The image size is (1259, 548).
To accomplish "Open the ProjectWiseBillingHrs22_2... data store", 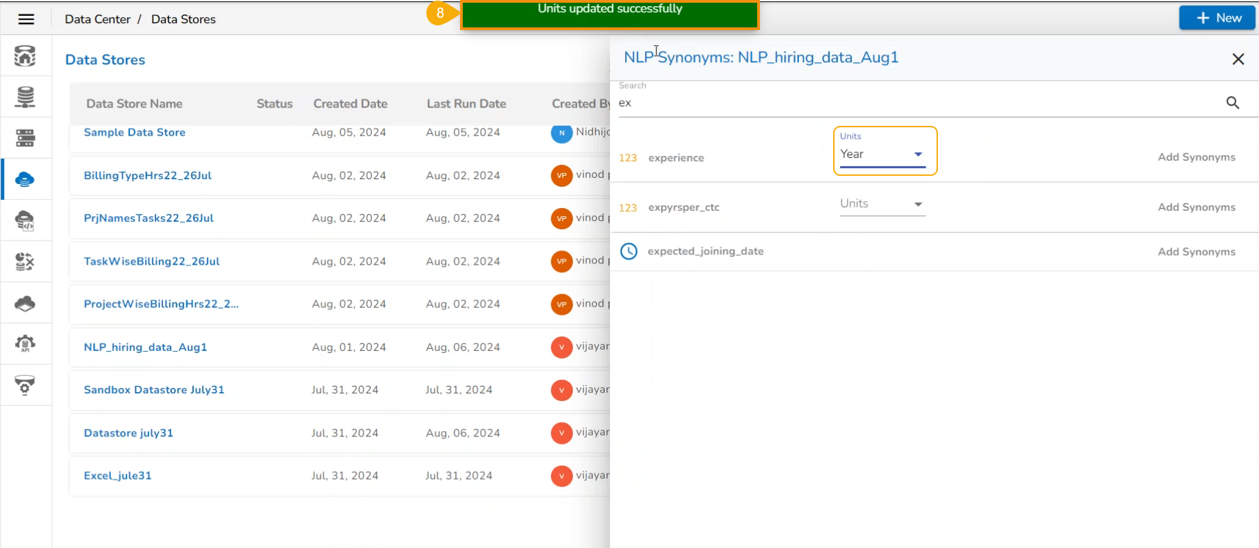I will 161,304.
